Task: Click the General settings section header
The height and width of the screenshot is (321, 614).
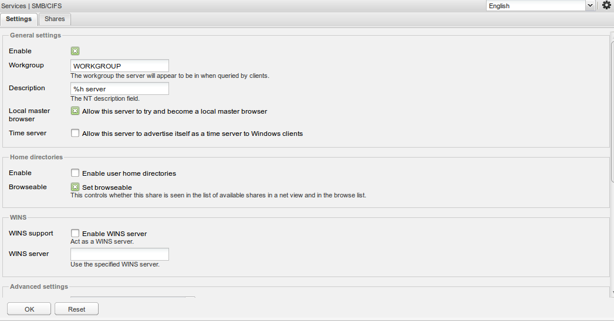Action: 35,35
